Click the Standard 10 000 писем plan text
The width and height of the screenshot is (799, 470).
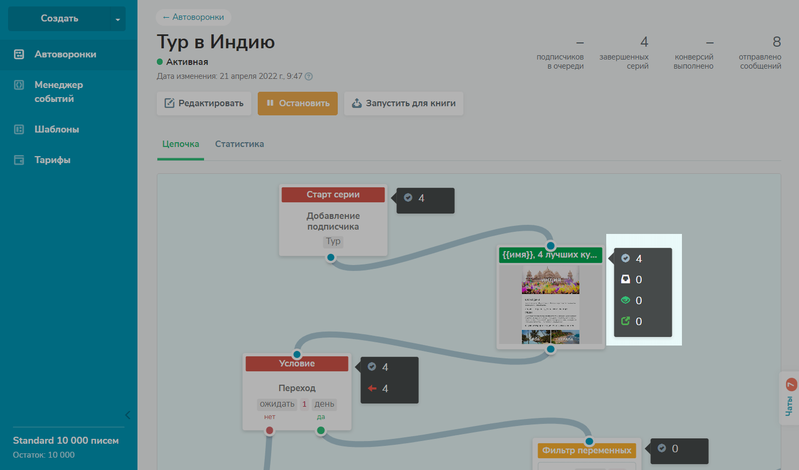click(x=66, y=440)
